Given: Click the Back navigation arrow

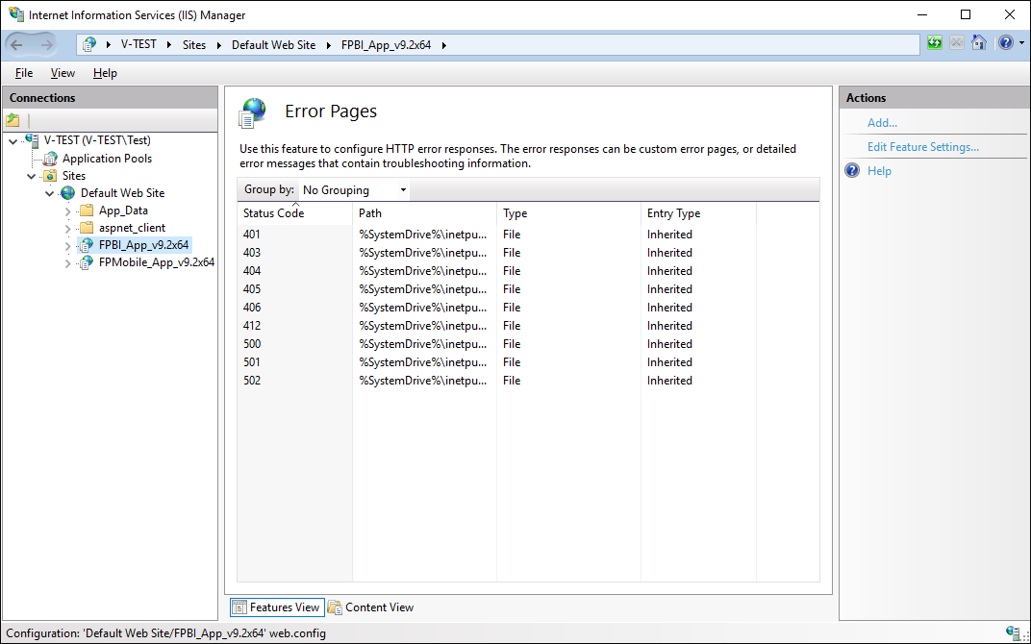Looking at the screenshot, I should [18, 44].
